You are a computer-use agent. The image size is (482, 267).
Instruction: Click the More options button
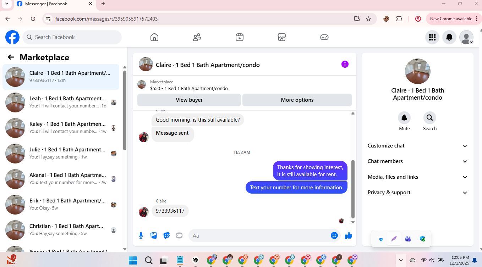tap(297, 100)
